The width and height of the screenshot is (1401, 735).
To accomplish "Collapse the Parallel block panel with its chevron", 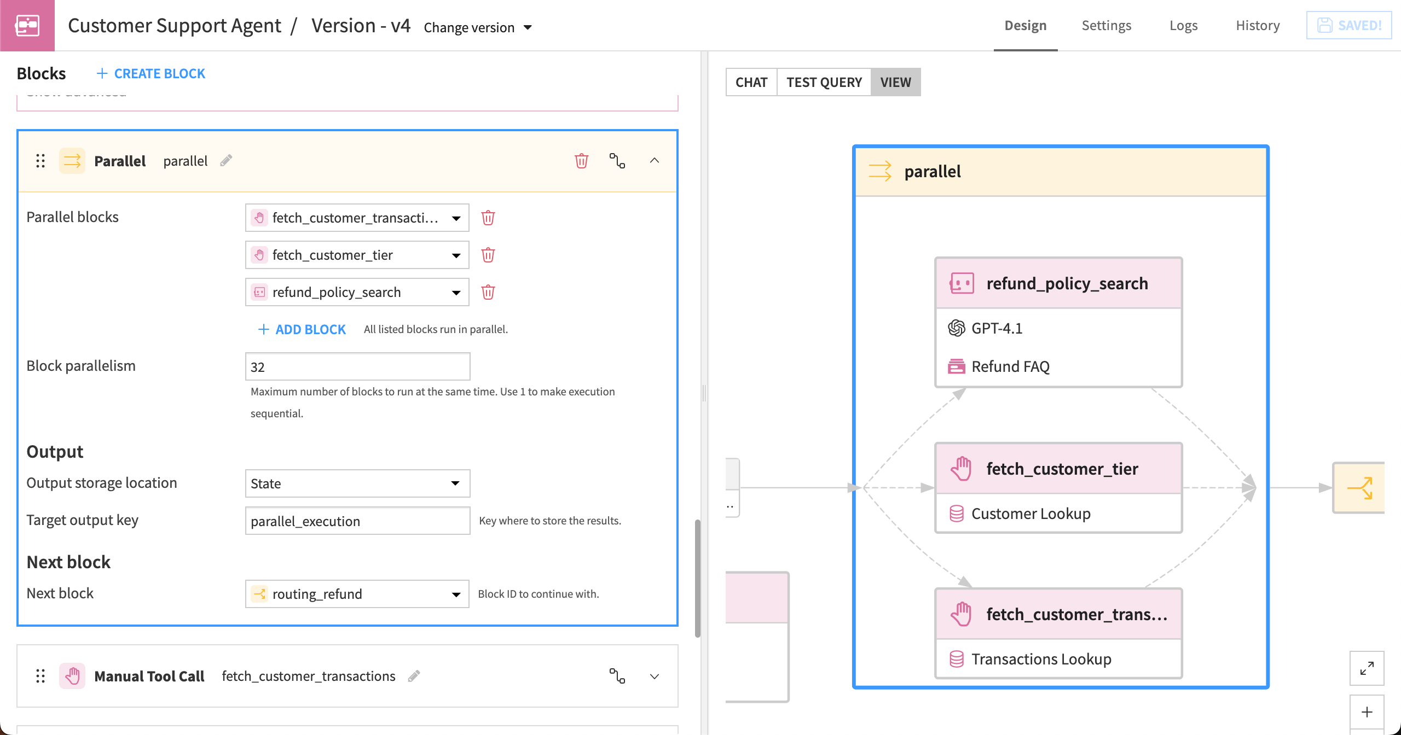I will tap(655, 161).
